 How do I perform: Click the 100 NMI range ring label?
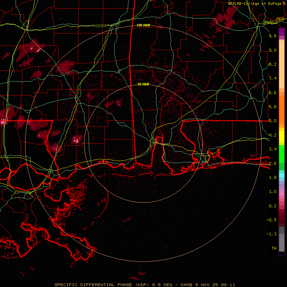point(143,25)
